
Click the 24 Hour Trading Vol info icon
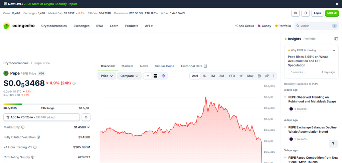35,147
